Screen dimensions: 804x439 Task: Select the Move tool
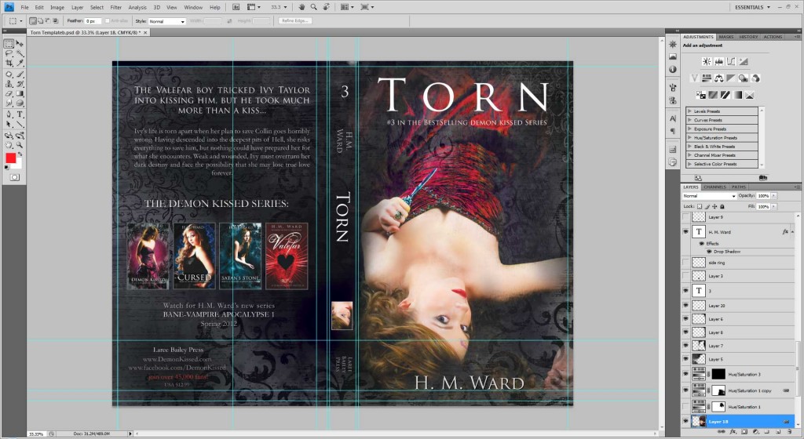click(20, 44)
